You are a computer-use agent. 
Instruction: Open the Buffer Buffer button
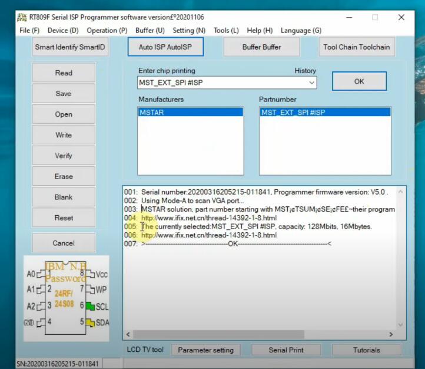pos(261,47)
